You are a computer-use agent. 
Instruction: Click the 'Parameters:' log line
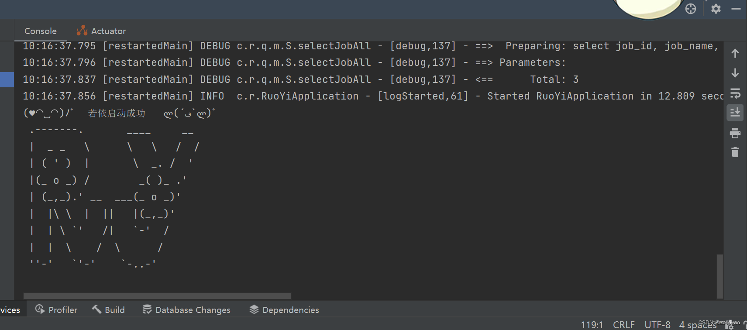[294, 62]
